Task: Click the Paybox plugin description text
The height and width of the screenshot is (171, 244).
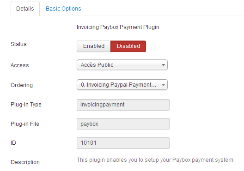Action: tap(155, 160)
